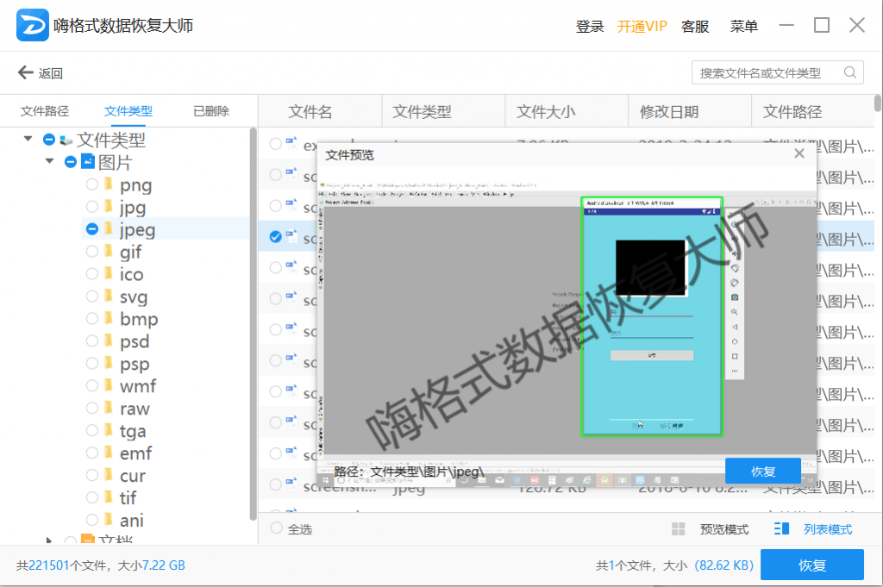Collapse the 文件类型 tree root
Screen dimensions: 883x587
click(28, 139)
